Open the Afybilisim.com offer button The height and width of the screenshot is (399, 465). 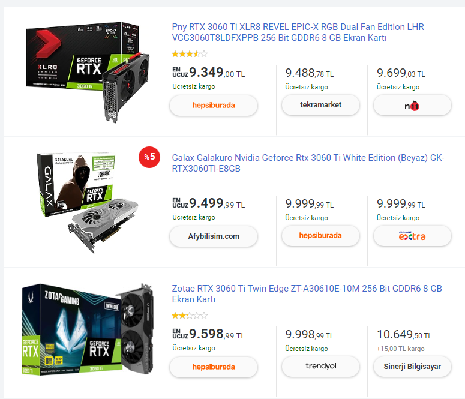click(213, 236)
